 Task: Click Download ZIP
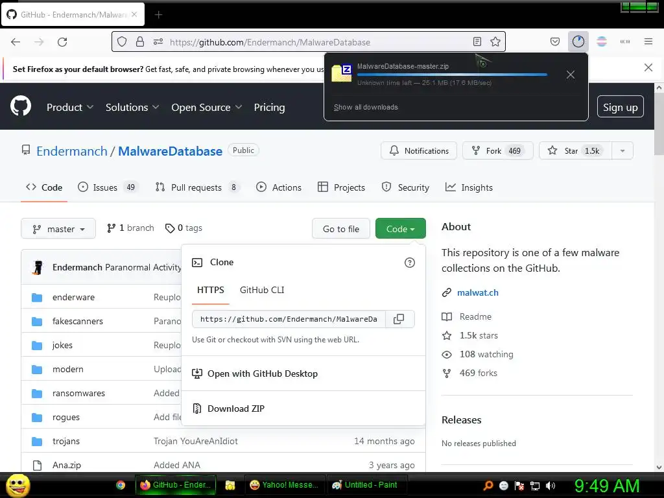[x=235, y=409]
